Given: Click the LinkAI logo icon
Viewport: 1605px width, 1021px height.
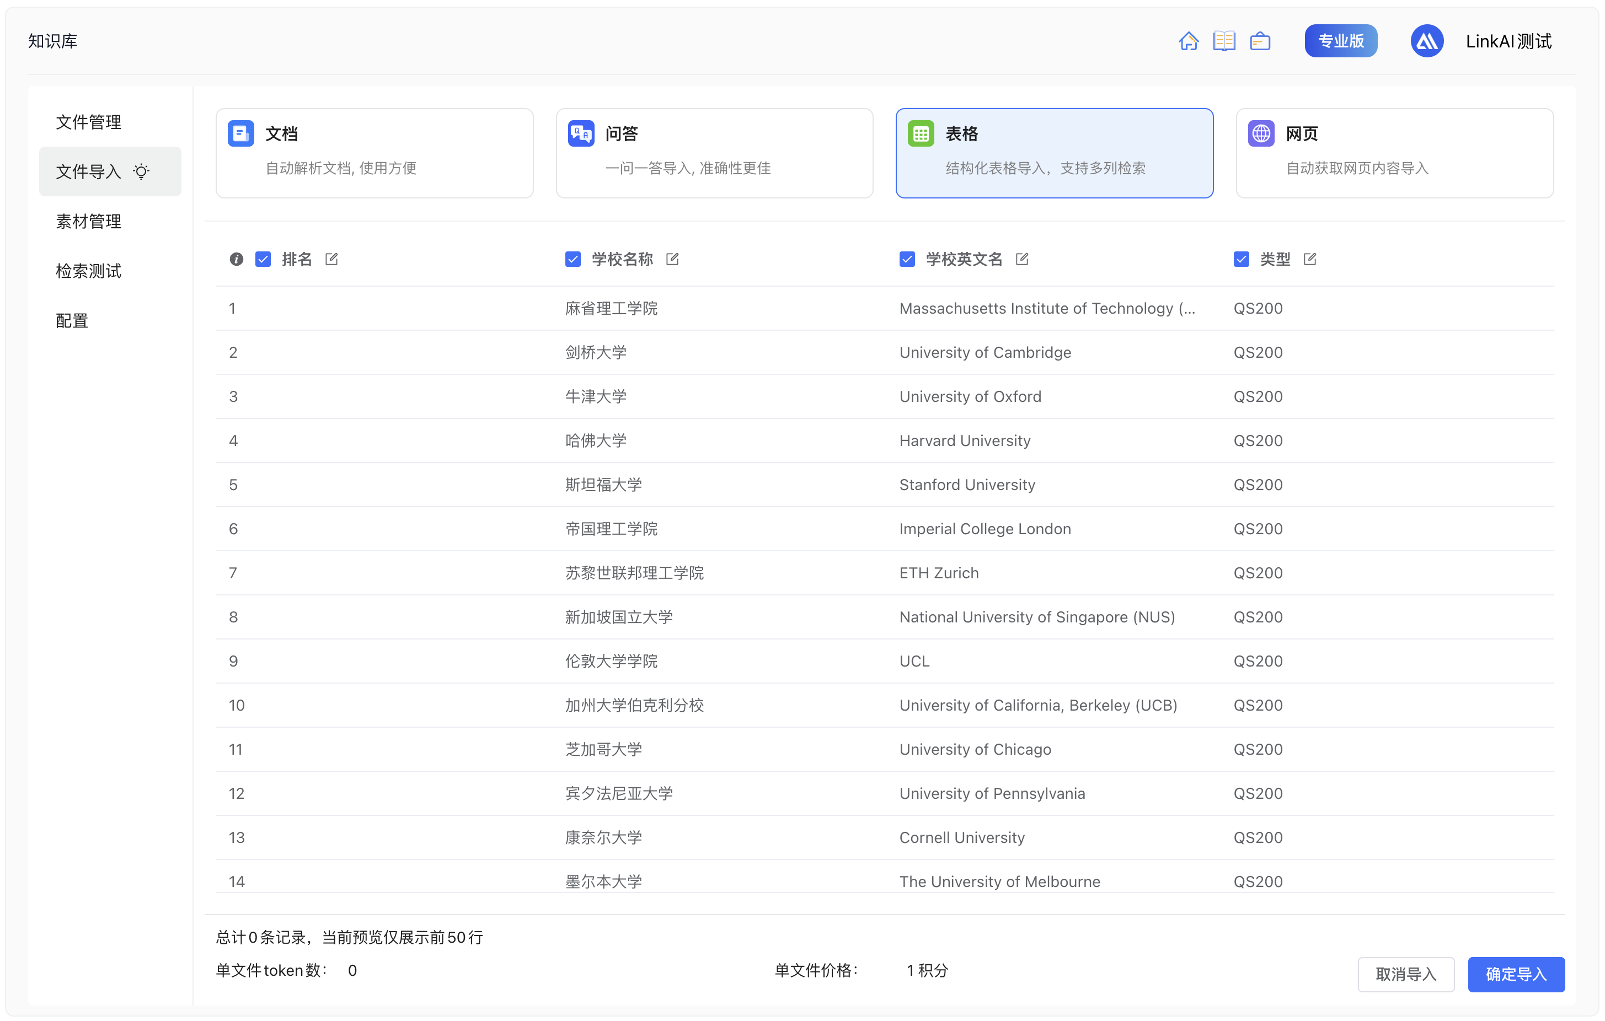Looking at the screenshot, I should pyautogui.click(x=1427, y=41).
